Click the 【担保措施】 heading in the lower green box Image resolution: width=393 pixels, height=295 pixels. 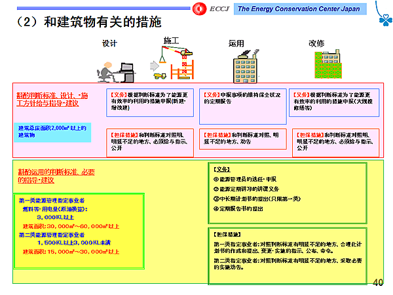click(x=227, y=234)
